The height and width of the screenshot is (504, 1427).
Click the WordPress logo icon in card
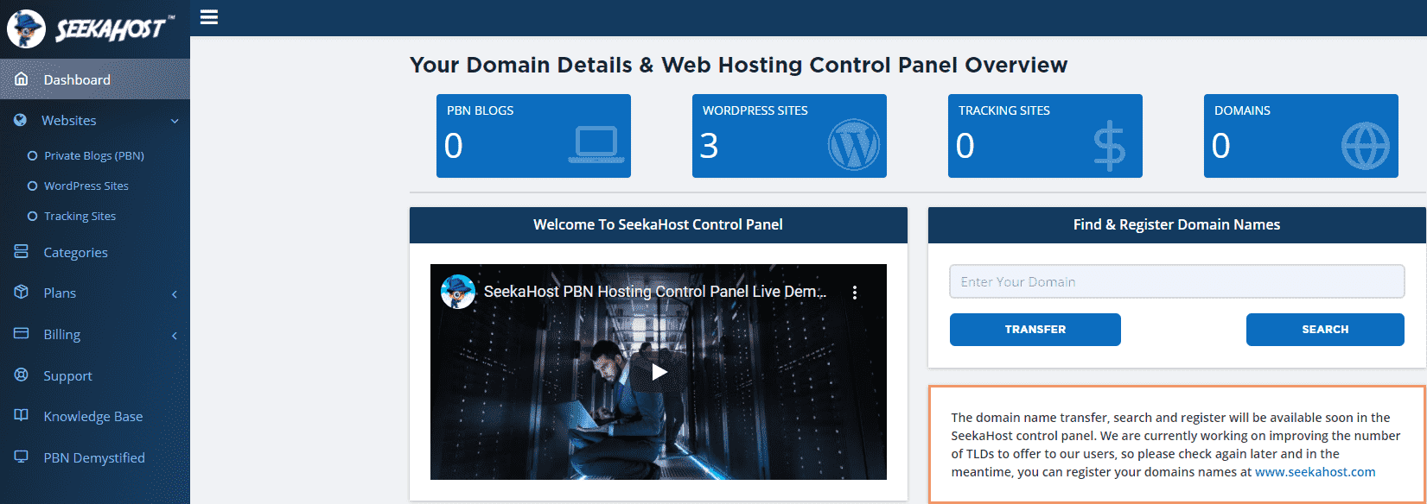tap(853, 145)
